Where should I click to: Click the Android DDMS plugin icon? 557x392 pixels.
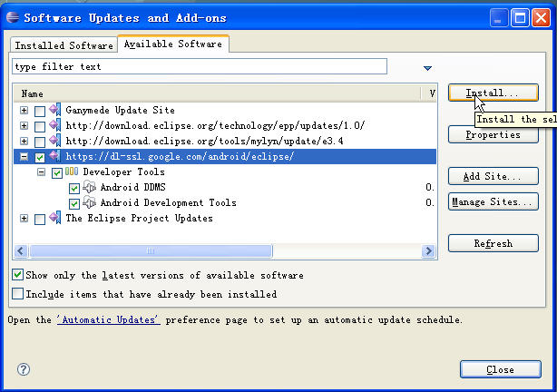click(x=89, y=187)
